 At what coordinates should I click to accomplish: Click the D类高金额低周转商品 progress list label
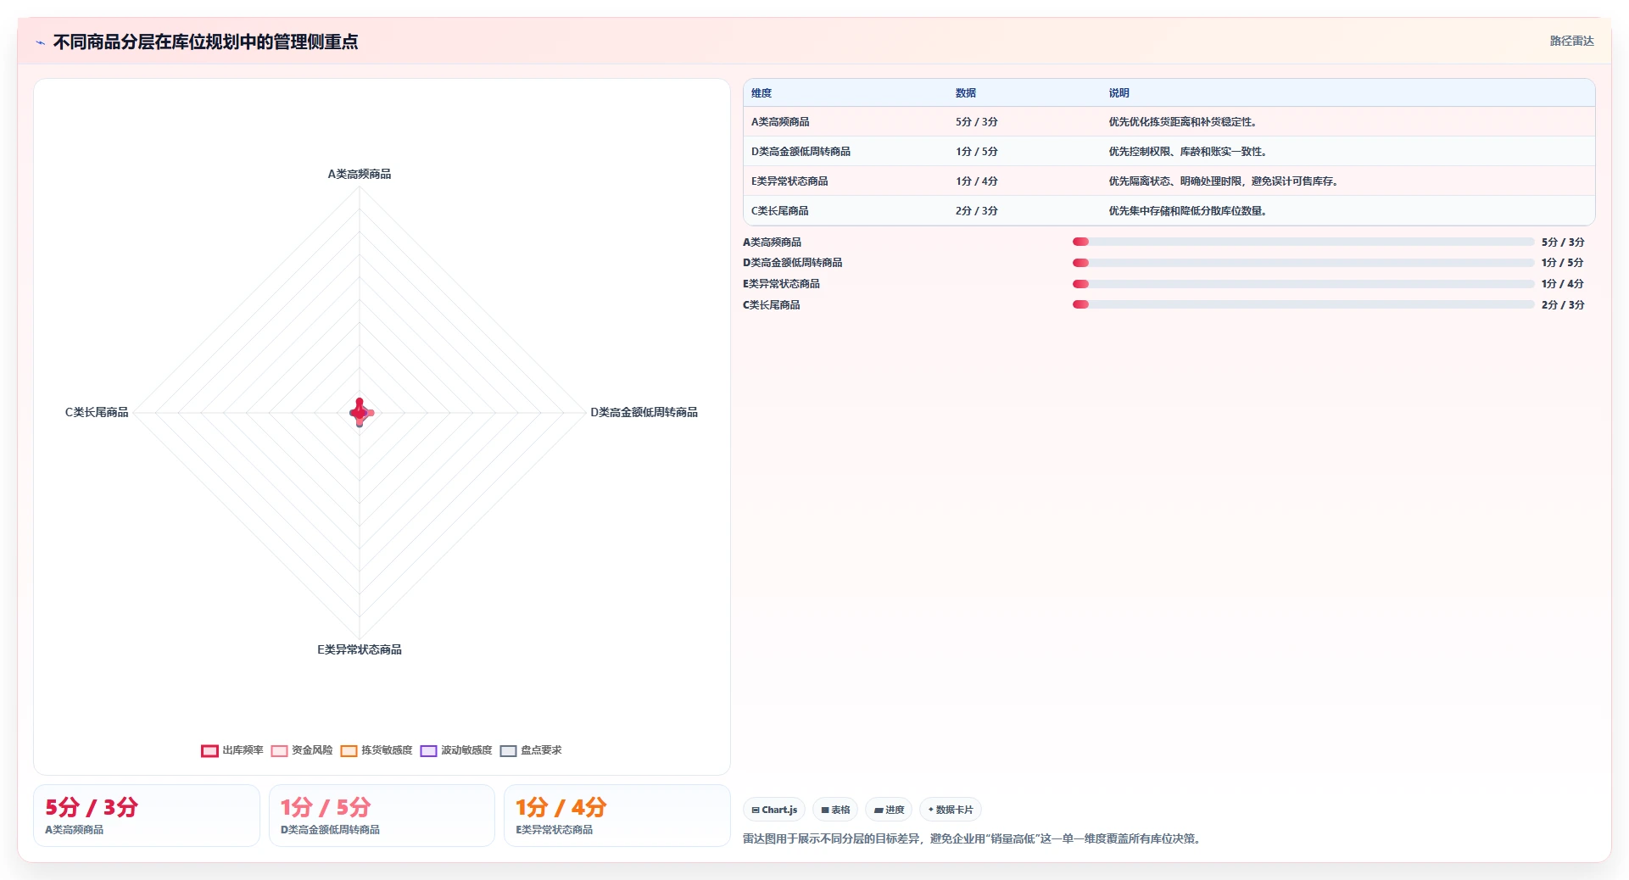[x=793, y=264]
